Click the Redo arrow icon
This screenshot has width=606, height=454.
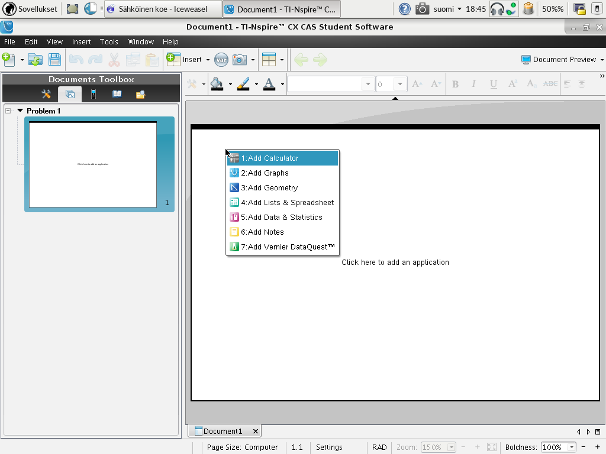95,60
